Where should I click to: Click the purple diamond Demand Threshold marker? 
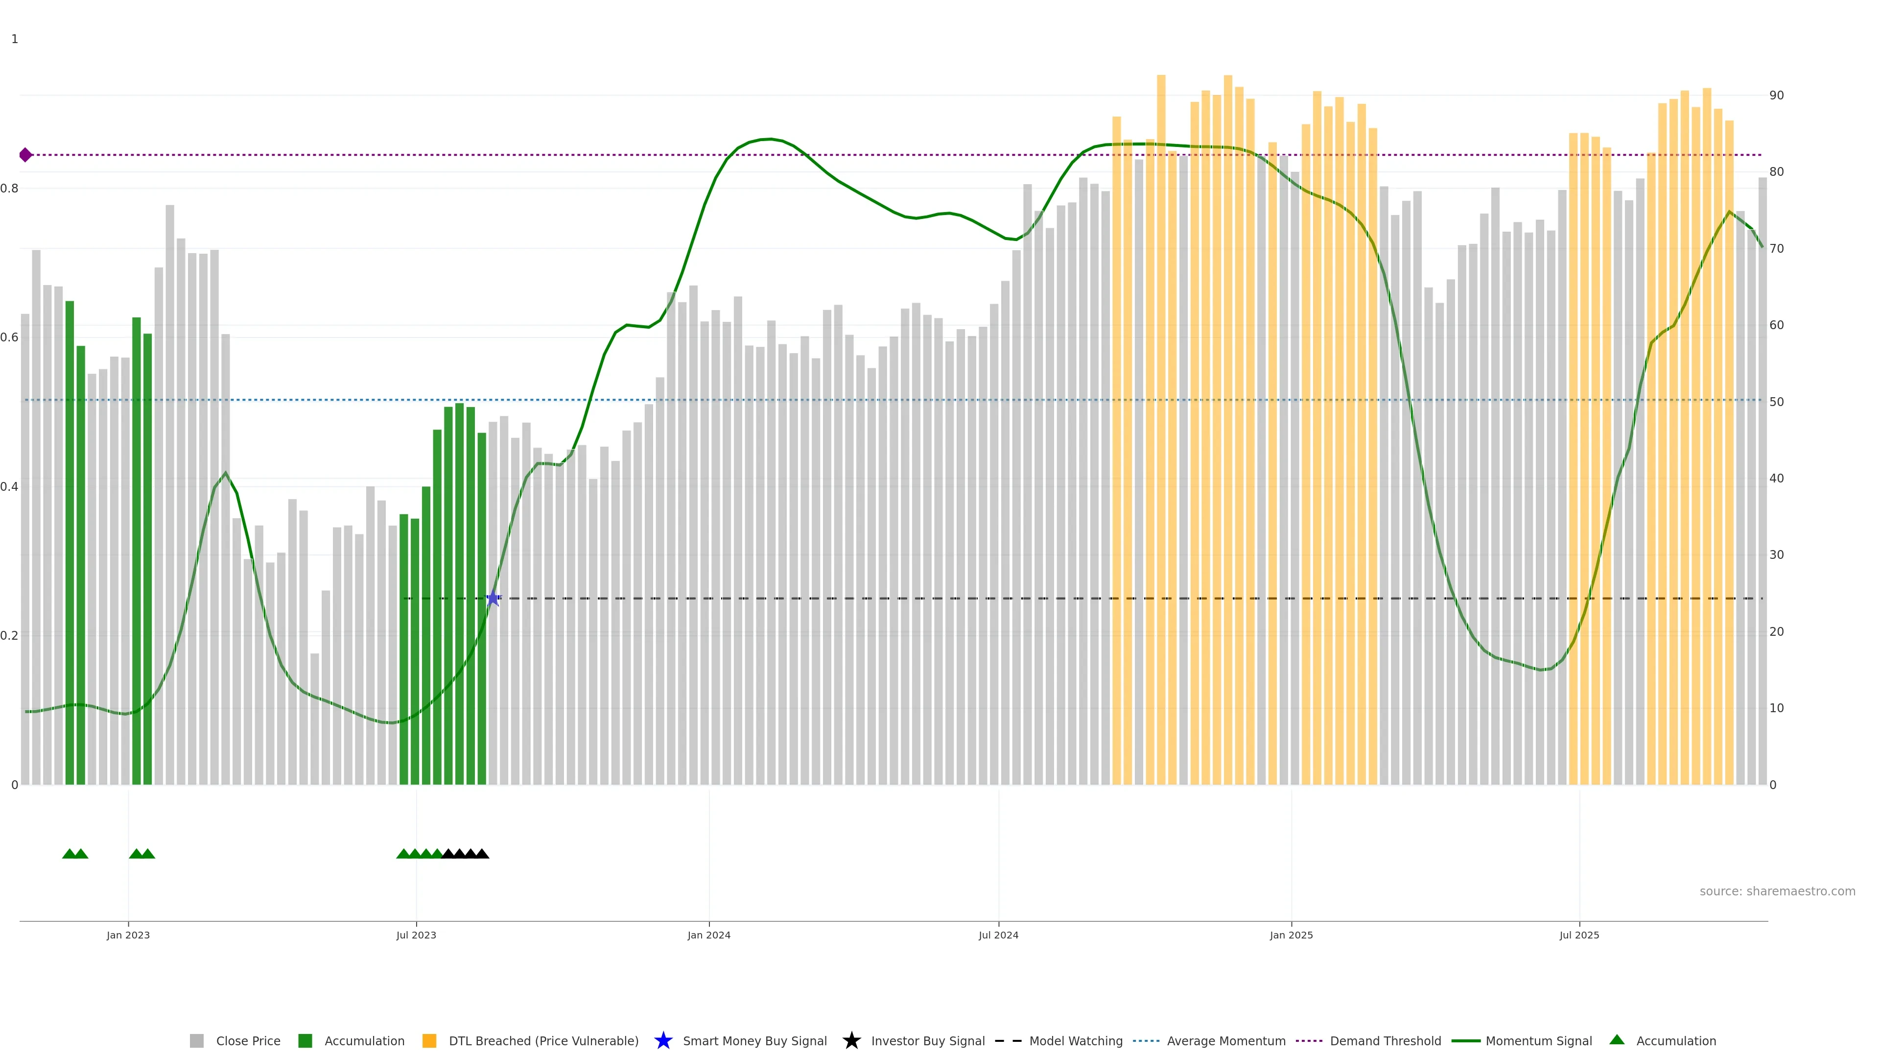[x=25, y=155]
